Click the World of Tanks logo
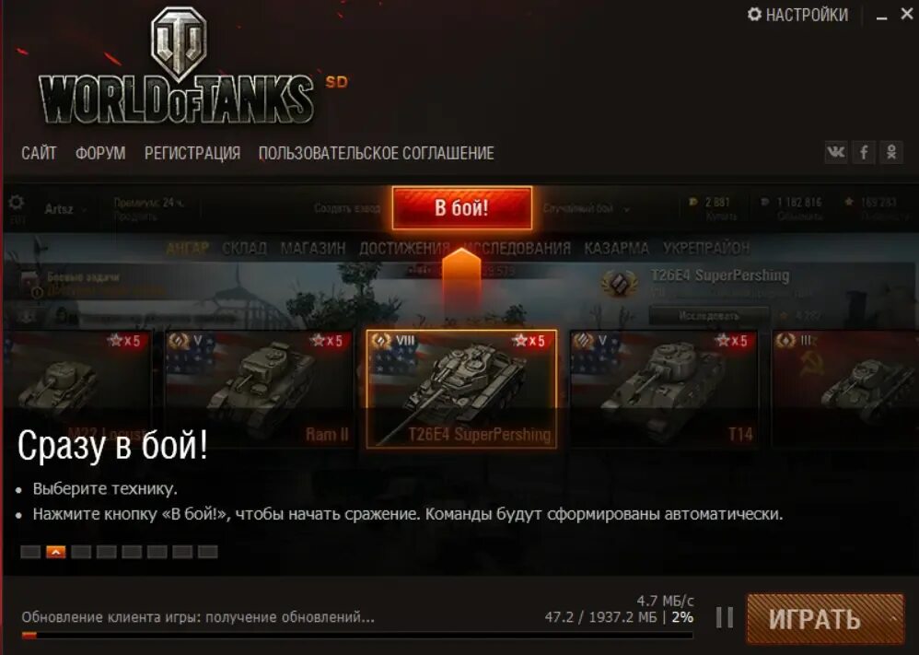 click(x=177, y=67)
